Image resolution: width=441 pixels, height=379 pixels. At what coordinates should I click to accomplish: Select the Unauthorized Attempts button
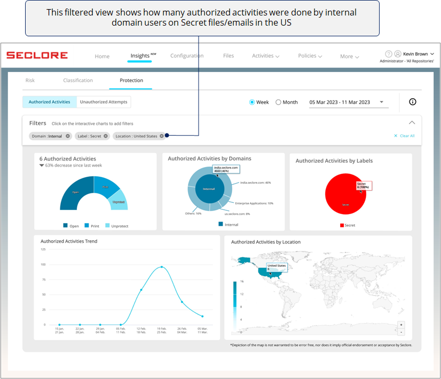tap(104, 102)
